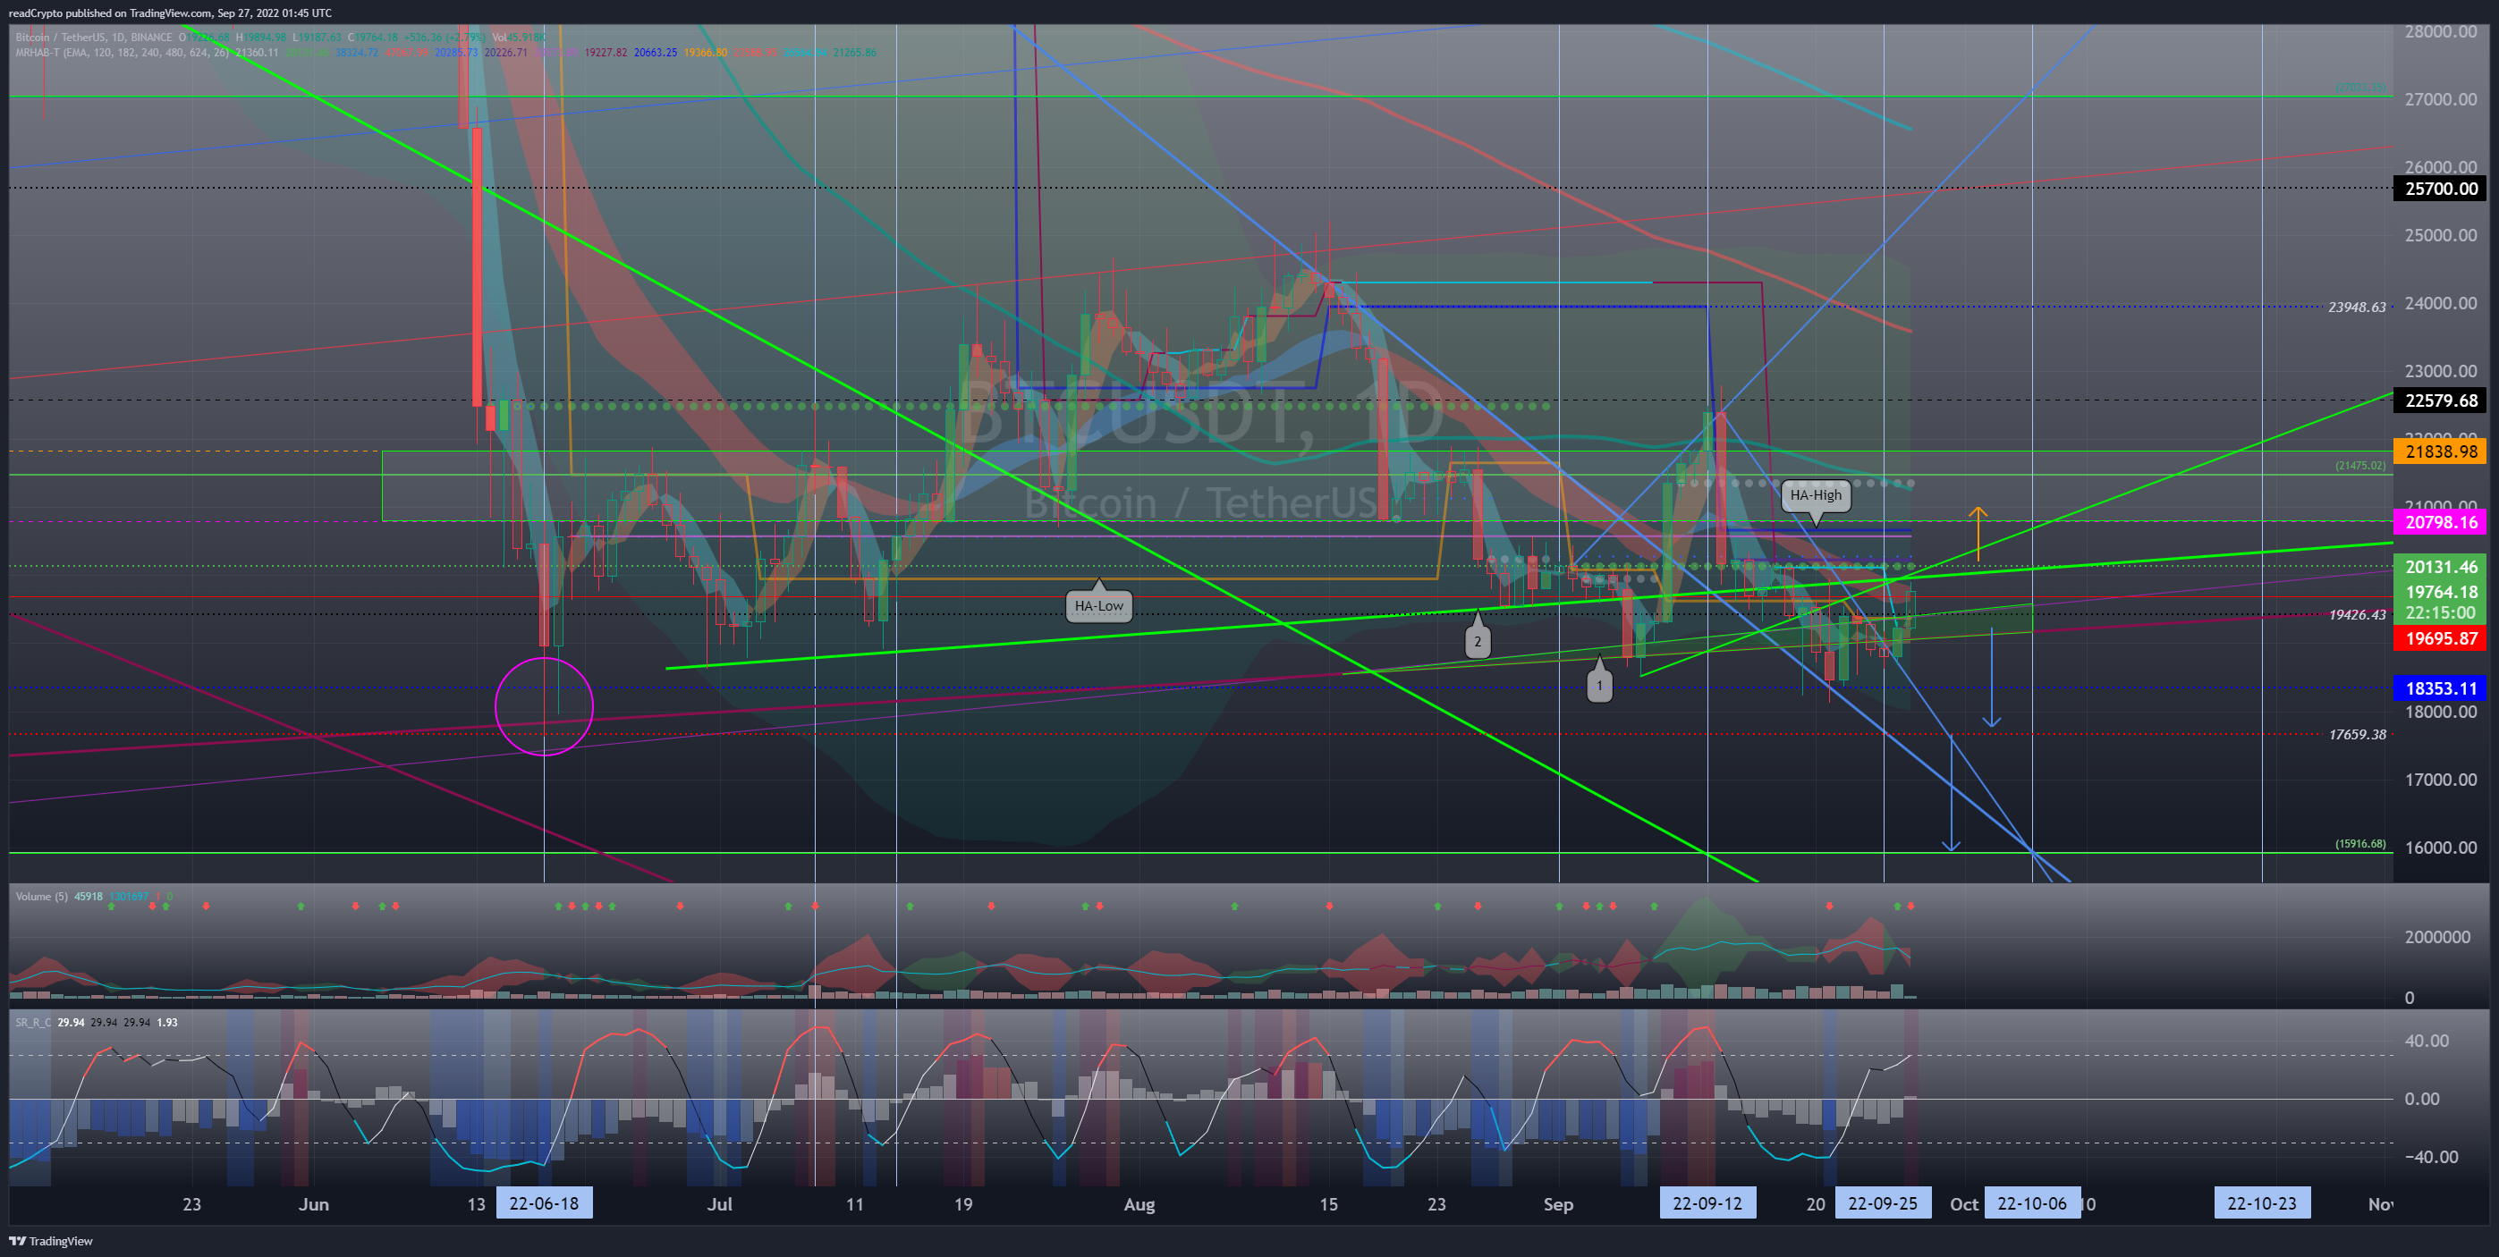Click the Sep label on time axis
Viewport: 2499px width, 1257px height.
[1558, 1204]
